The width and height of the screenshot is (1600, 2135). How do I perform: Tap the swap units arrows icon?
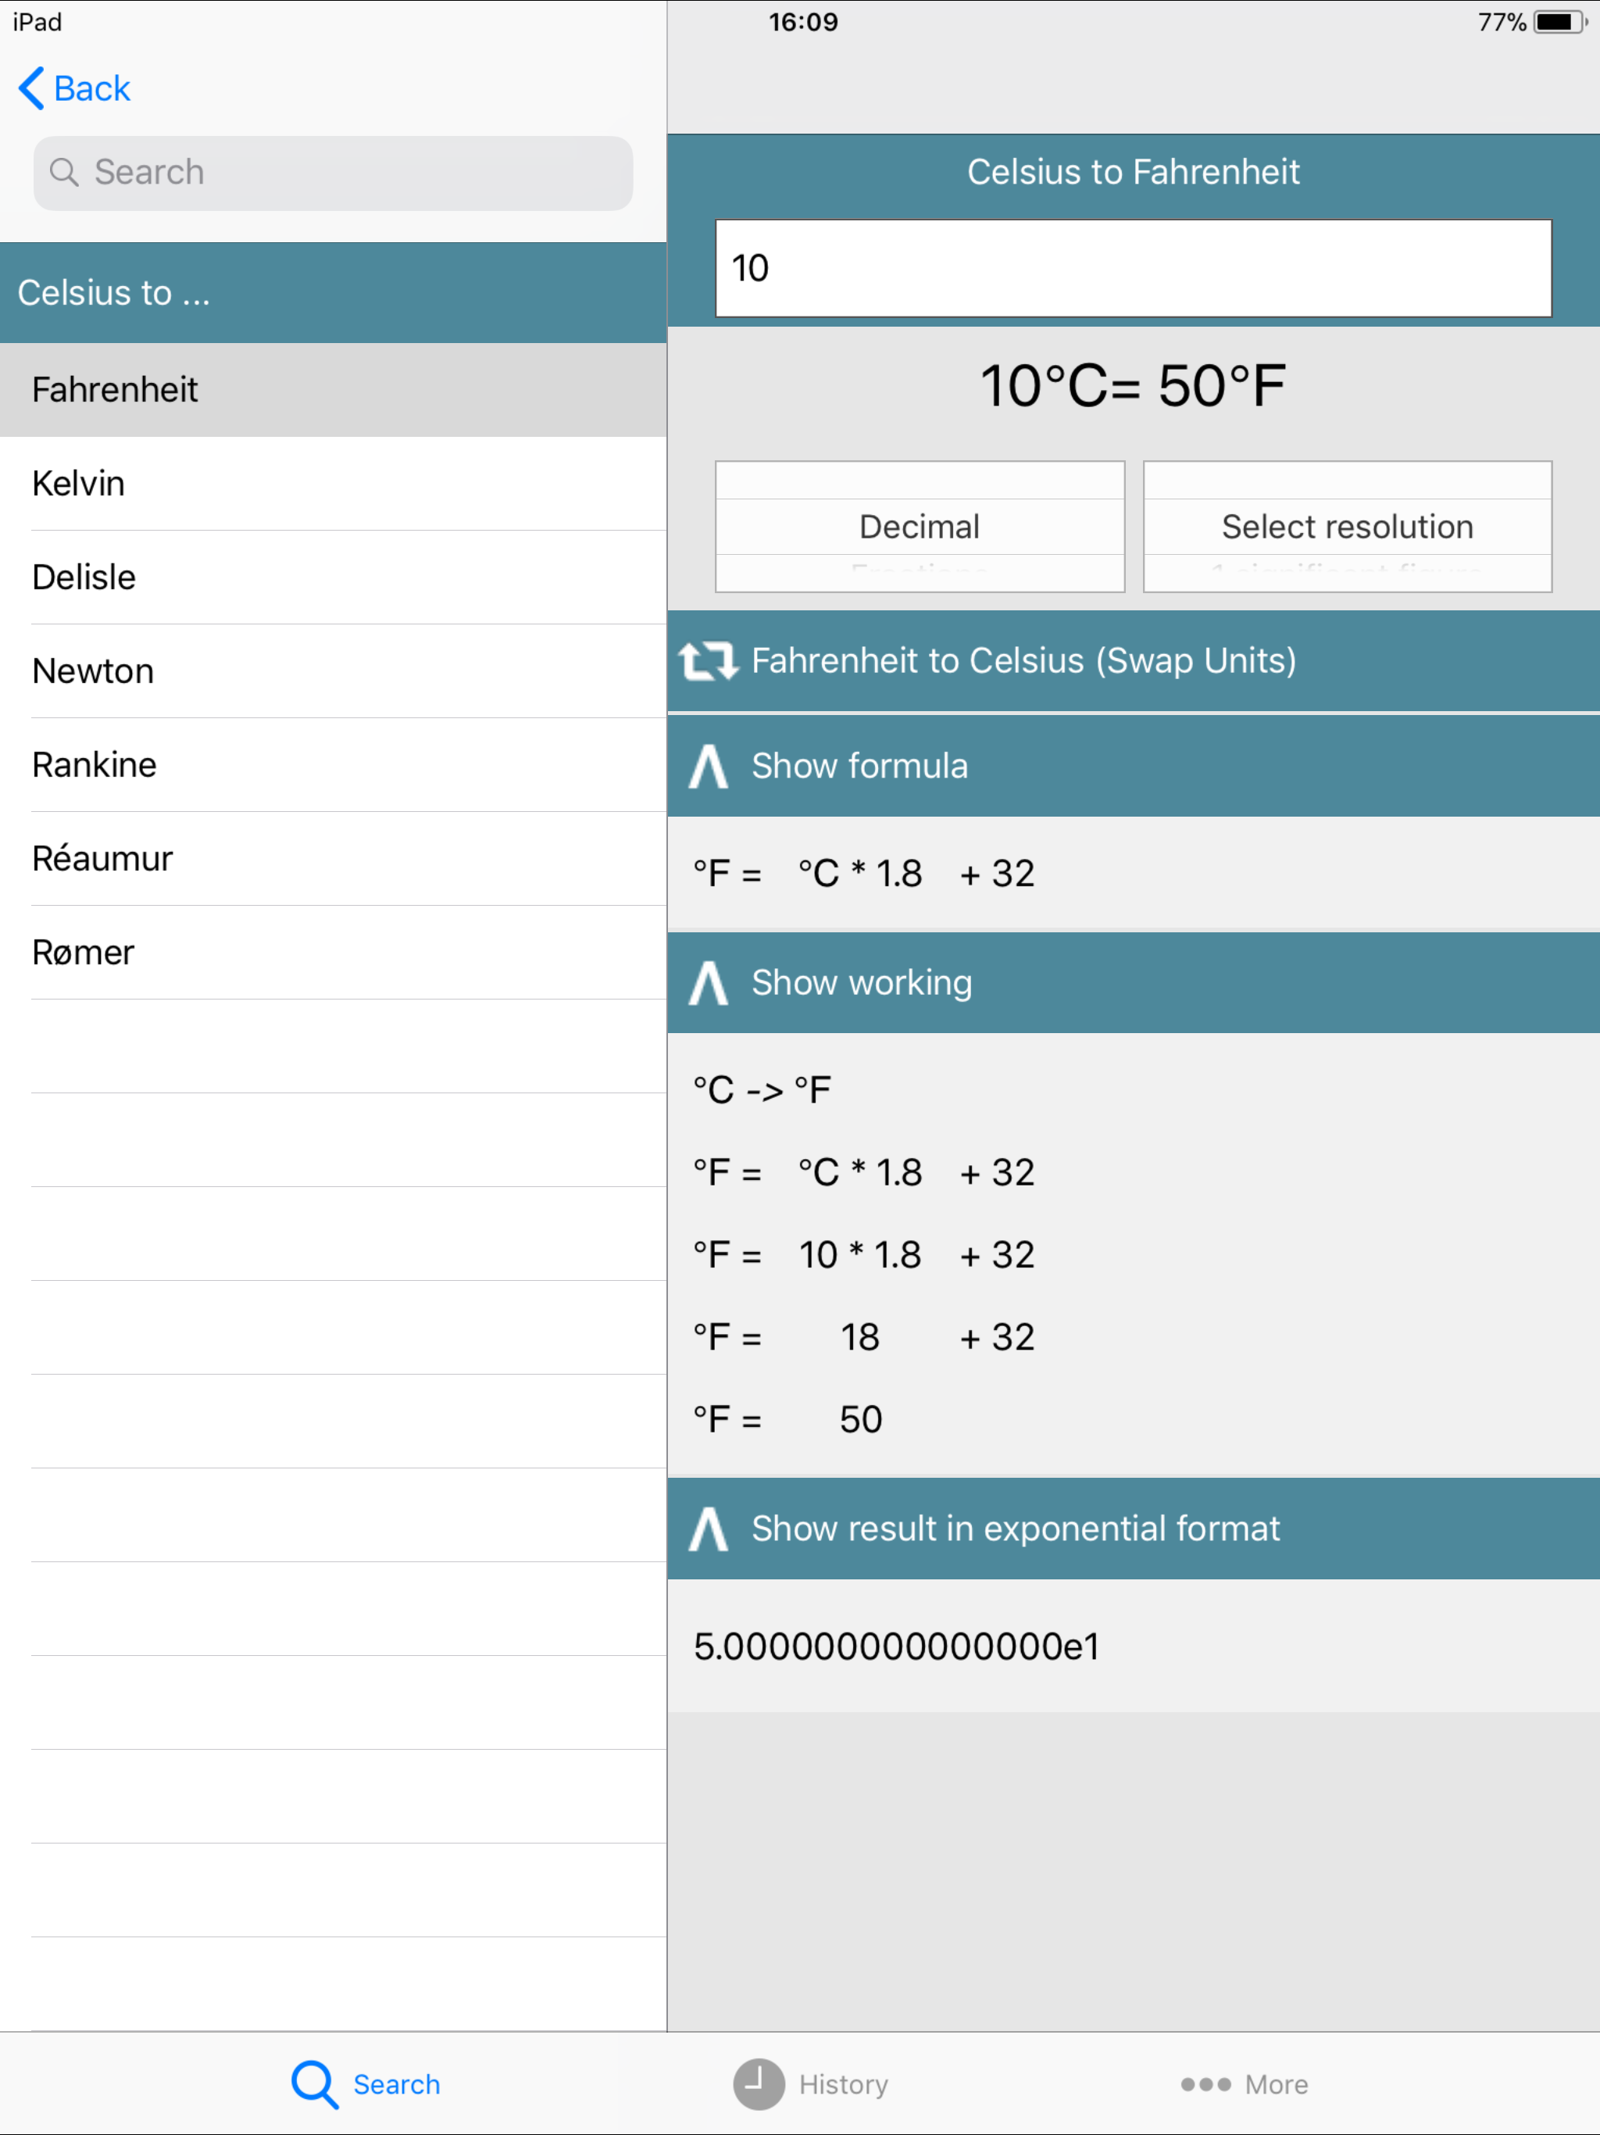(x=707, y=661)
